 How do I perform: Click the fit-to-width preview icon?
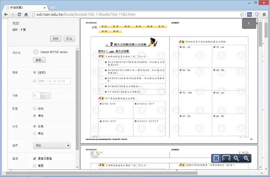coord(226,158)
